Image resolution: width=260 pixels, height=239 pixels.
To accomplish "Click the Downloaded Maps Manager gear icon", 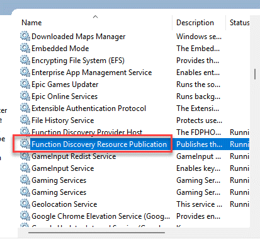I will pyautogui.click(x=25, y=36).
